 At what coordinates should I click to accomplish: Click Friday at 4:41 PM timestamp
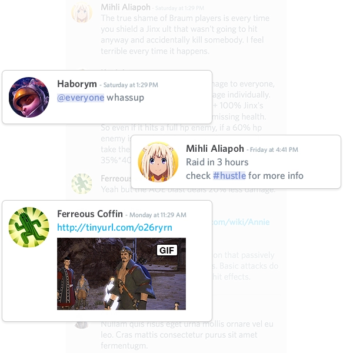(274, 149)
